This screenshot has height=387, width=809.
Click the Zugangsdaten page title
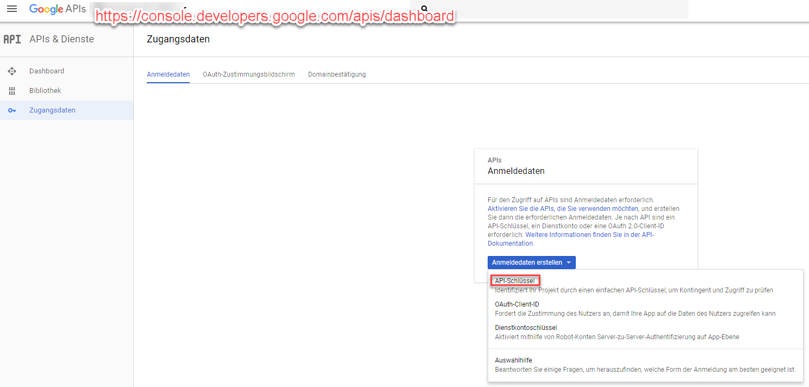[x=178, y=39]
